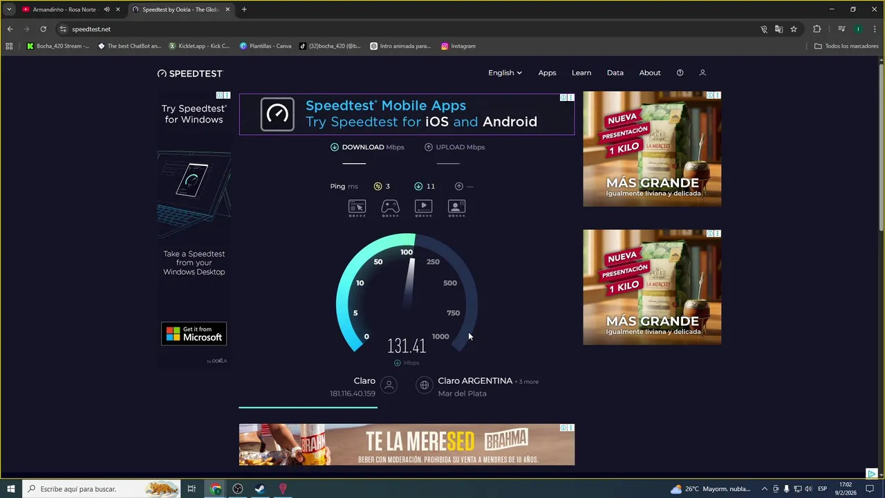Open the tab search dropdown arrow

click(x=8, y=10)
